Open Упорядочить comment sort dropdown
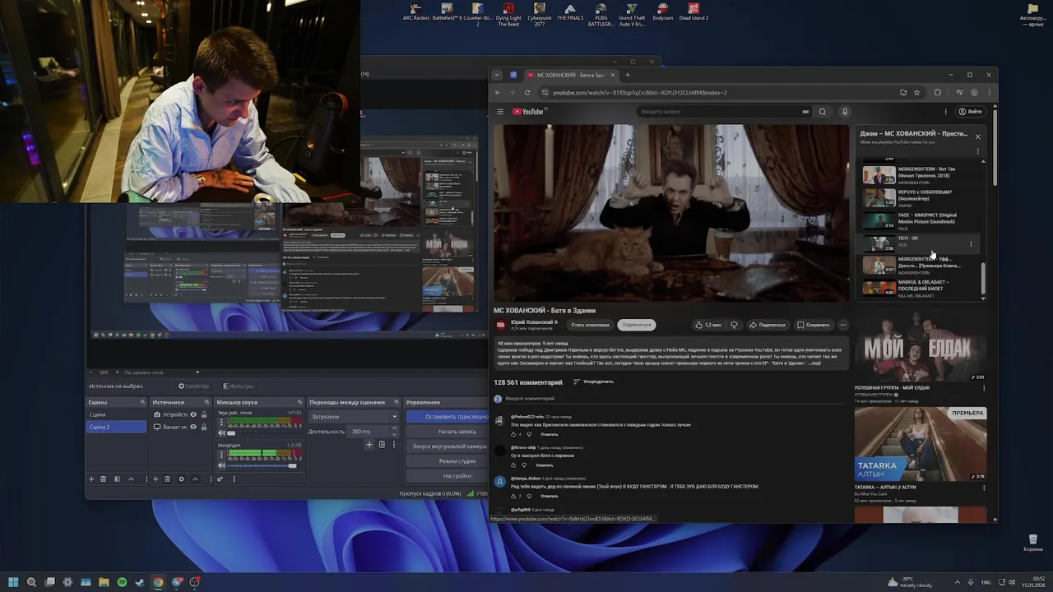 [x=594, y=382]
